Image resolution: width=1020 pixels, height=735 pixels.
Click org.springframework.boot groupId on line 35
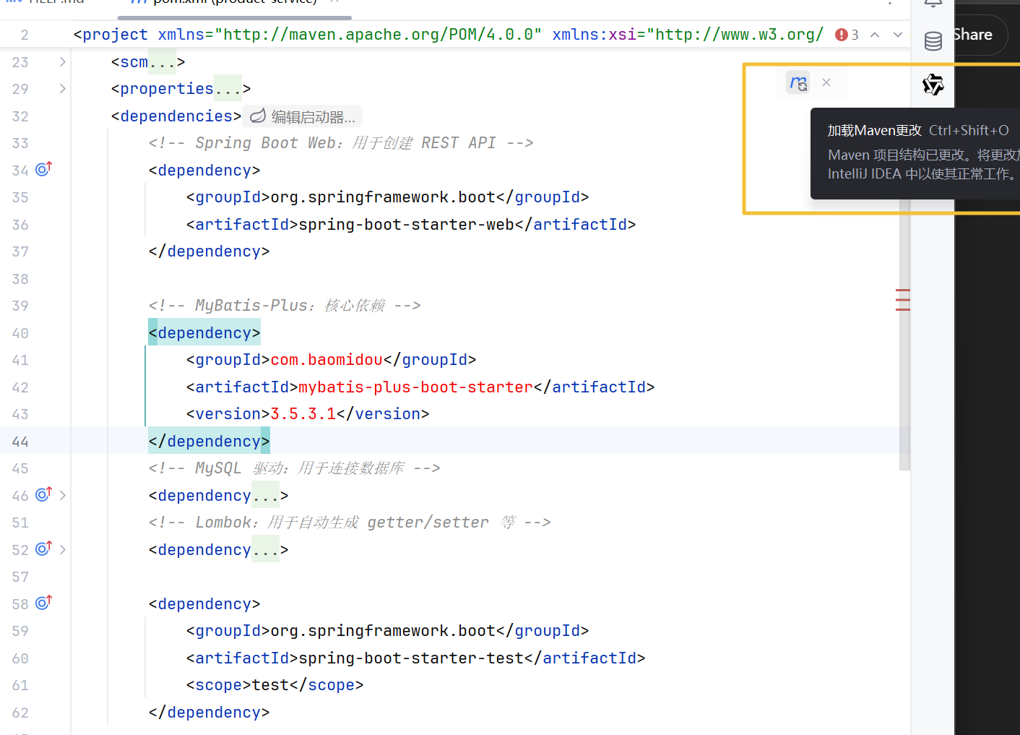[383, 197]
